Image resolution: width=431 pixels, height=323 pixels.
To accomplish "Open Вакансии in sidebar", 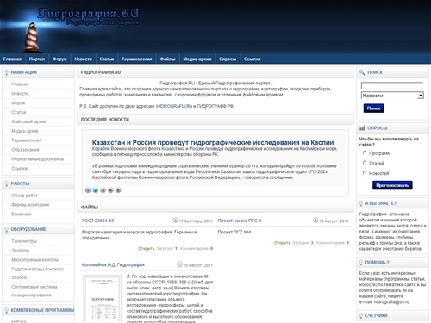I will tap(22, 214).
